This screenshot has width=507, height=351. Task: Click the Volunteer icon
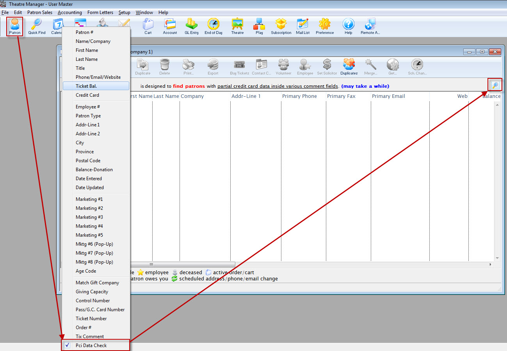pyautogui.click(x=283, y=67)
